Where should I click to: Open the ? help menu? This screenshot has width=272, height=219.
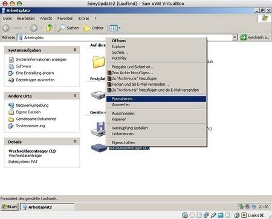pos(96,18)
